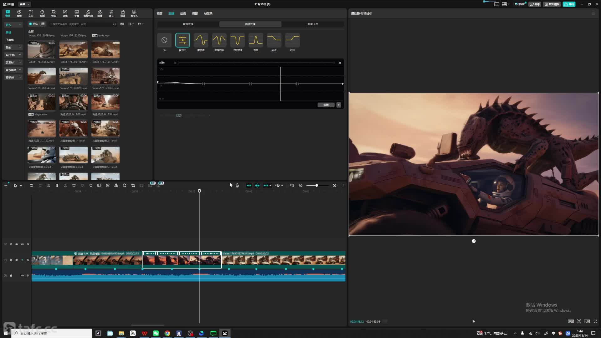Toggle lock on the top empty track
The height and width of the screenshot is (338, 601).
pos(11,244)
